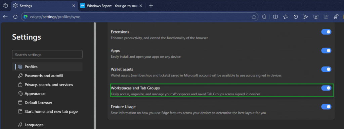Open a new tab with plus button

point(151,6)
